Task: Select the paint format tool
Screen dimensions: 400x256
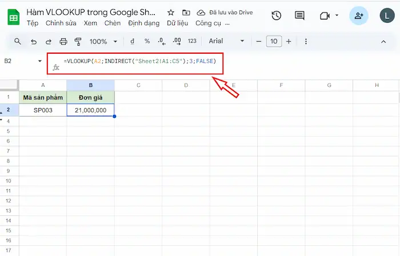Action: pyautogui.click(x=78, y=41)
